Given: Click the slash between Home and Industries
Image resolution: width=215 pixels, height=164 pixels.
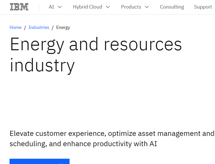Looking at the screenshot, I should pyautogui.click(x=25, y=27).
